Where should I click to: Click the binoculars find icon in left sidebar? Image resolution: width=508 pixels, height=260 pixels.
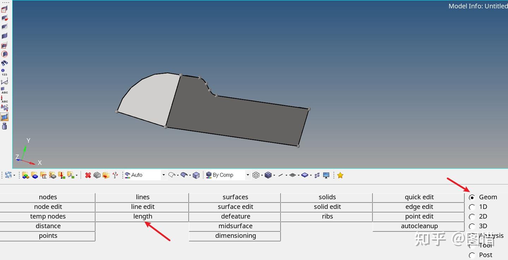4,64
